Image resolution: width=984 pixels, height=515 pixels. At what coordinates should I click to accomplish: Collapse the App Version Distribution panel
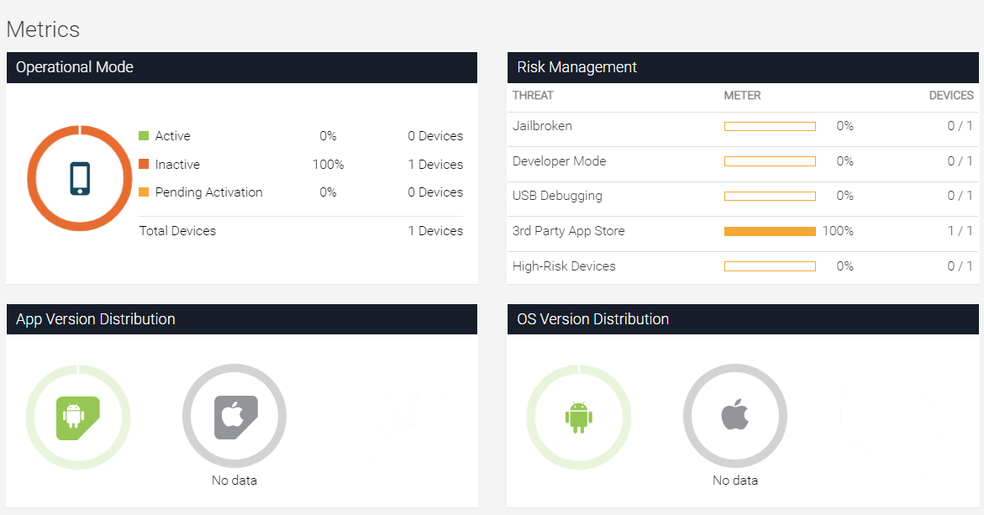[x=242, y=319]
